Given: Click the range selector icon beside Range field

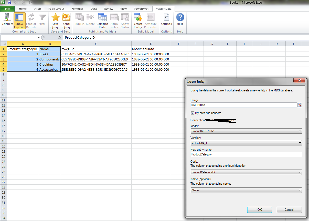Looking at the screenshot, I should 299,105.
